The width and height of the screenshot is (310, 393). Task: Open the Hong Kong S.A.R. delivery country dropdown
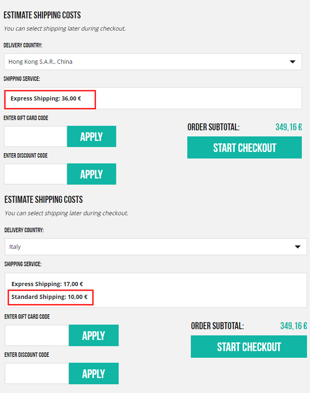coord(153,62)
